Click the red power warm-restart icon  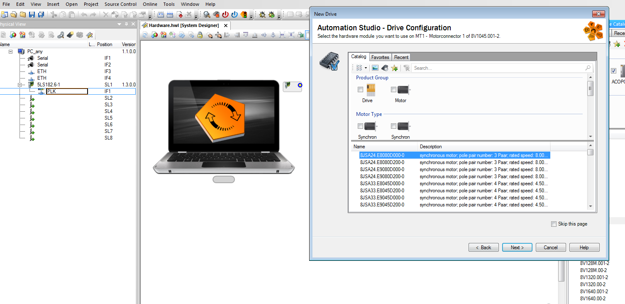[x=225, y=15]
